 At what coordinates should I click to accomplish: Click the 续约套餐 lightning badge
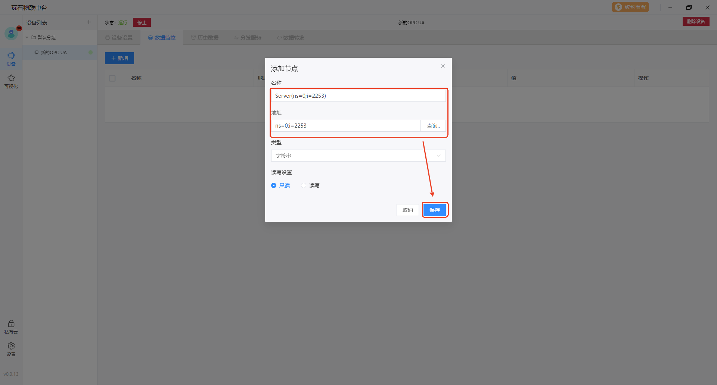pyautogui.click(x=630, y=7)
